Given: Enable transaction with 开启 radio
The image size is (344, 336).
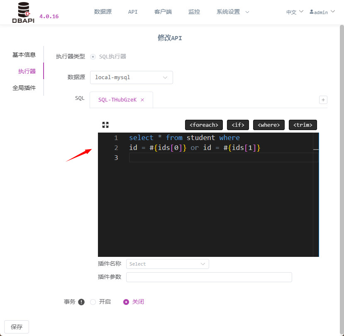Looking at the screenshot, I should [93, 302].
